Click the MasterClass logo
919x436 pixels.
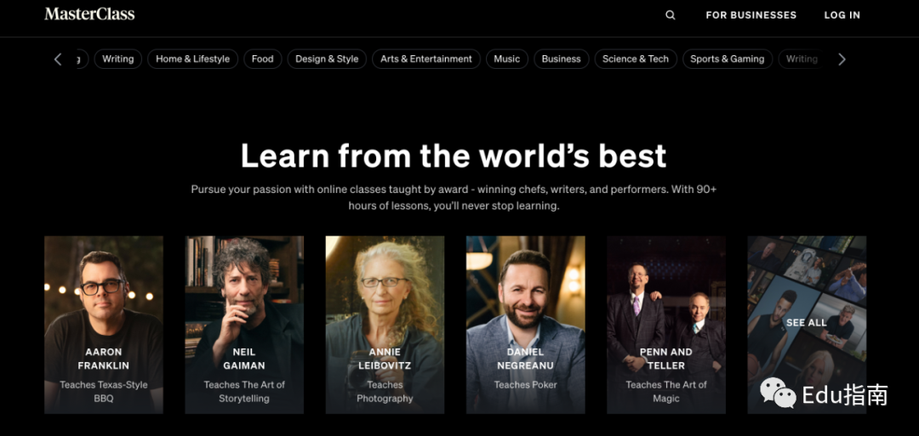point(89,14)
